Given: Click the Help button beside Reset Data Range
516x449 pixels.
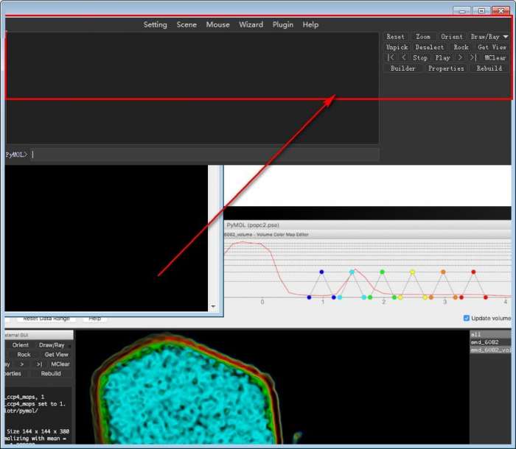Looking at the screenshot, I should pos(94,319).
